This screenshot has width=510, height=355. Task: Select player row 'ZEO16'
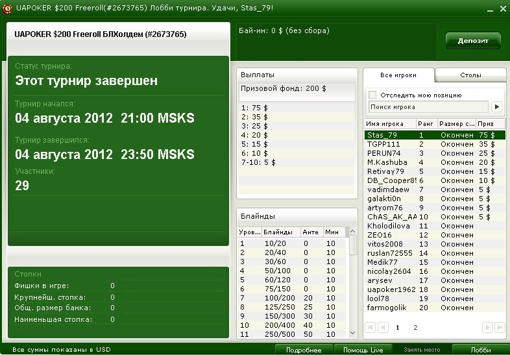click(435, 235)
